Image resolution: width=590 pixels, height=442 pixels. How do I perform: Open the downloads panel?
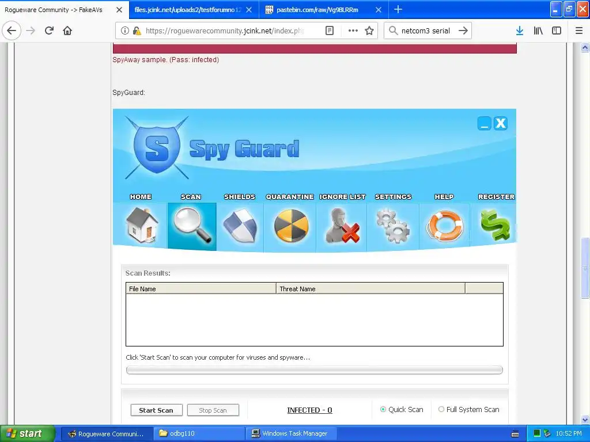[x=520, y=31]
